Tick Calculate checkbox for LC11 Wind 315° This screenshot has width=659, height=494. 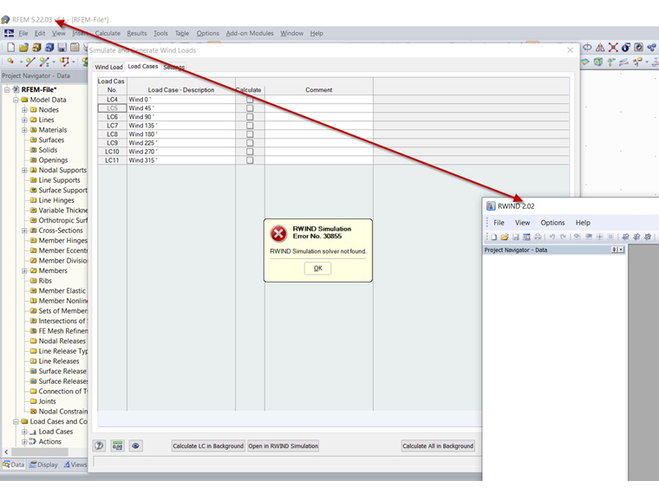(250, 160)
